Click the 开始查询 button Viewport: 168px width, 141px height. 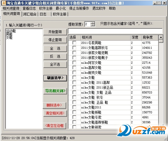(55, 32)
